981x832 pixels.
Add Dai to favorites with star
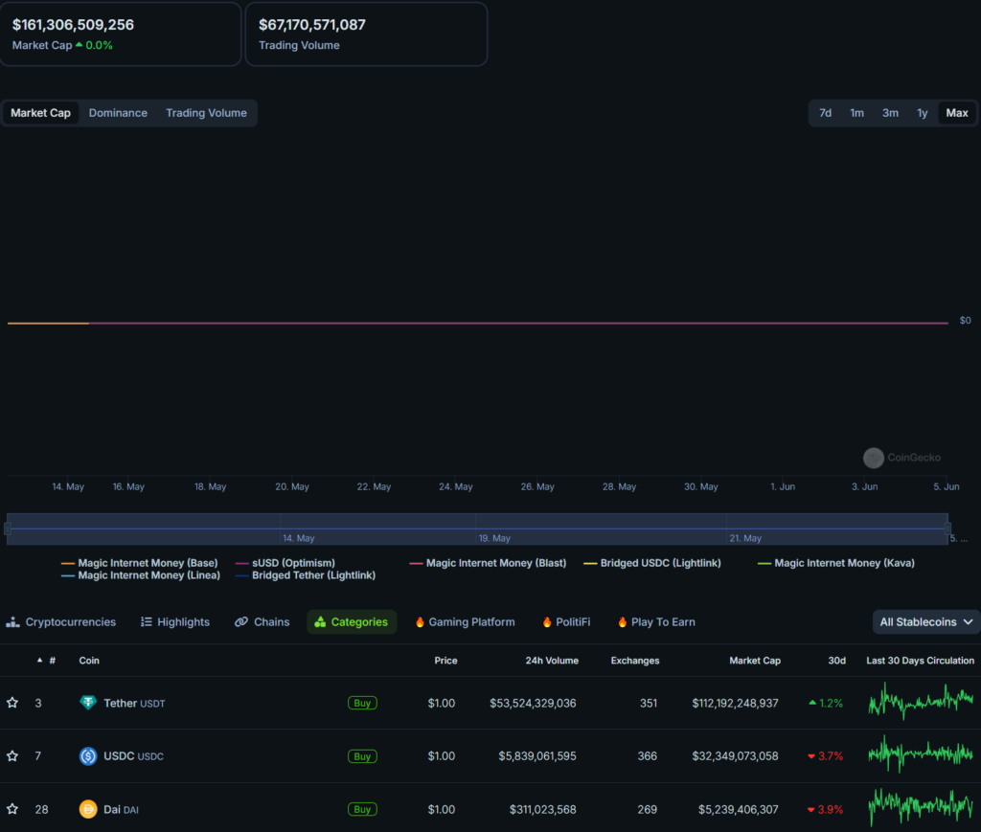click(12, 809)
